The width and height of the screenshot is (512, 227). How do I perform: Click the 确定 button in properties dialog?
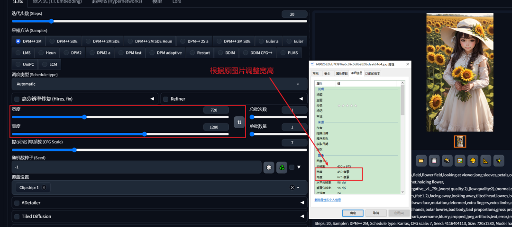point(353,213)
